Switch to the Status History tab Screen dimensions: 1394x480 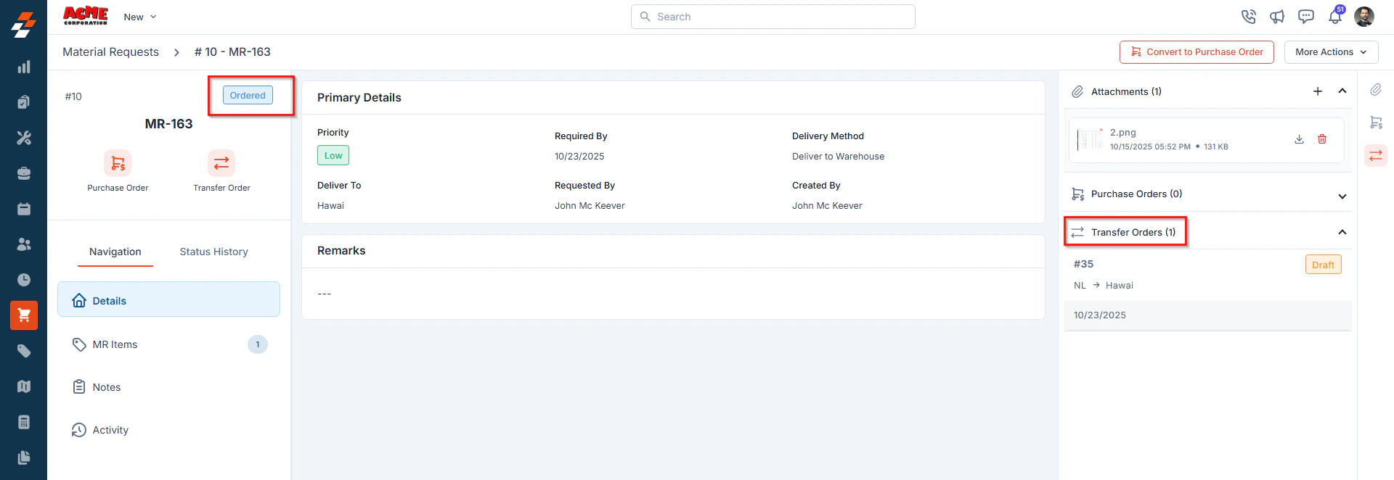pos(214,252)
